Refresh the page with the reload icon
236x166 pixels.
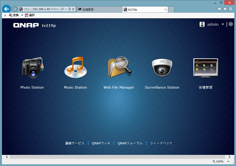coord(73,9)
